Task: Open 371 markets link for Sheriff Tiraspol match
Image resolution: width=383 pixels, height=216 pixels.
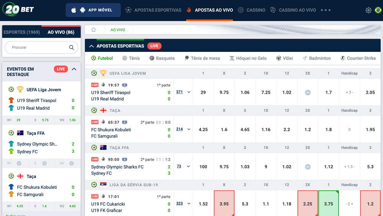Action: click(180, 92)
